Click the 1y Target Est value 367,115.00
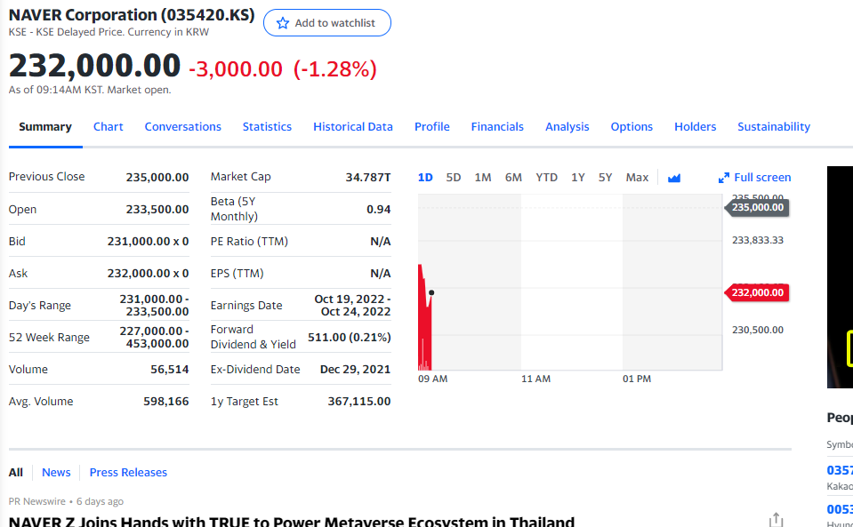 359,402
